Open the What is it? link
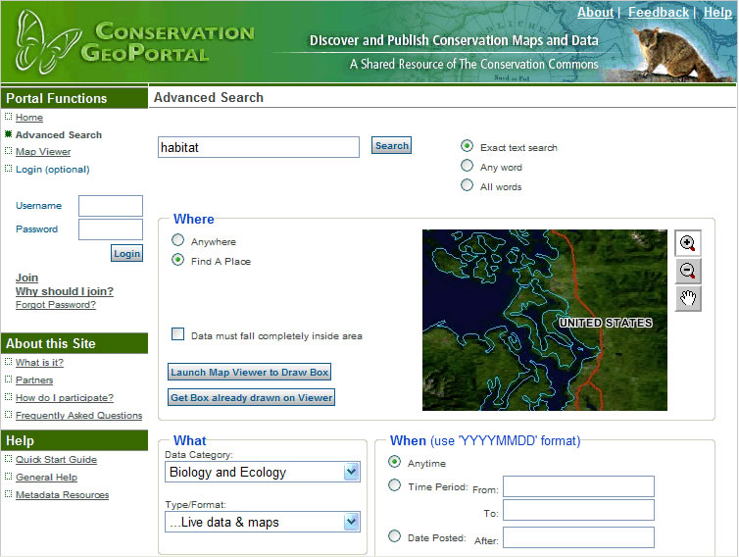Image resolution: width=739 pixels, height=557 pixels. 39,363
